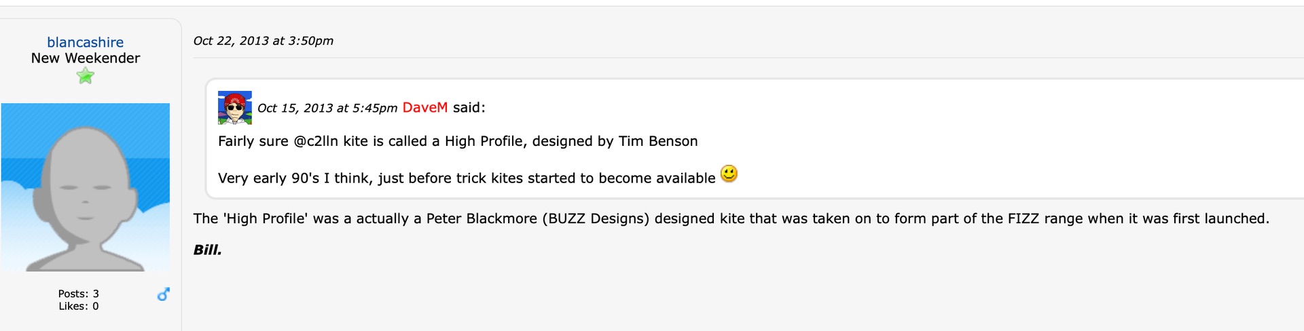Click the quoted line about trick kites
1304x331 pixels.
[466, 178]
